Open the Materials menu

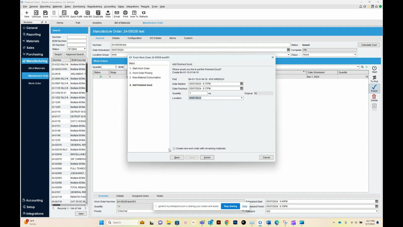(58, 6)
